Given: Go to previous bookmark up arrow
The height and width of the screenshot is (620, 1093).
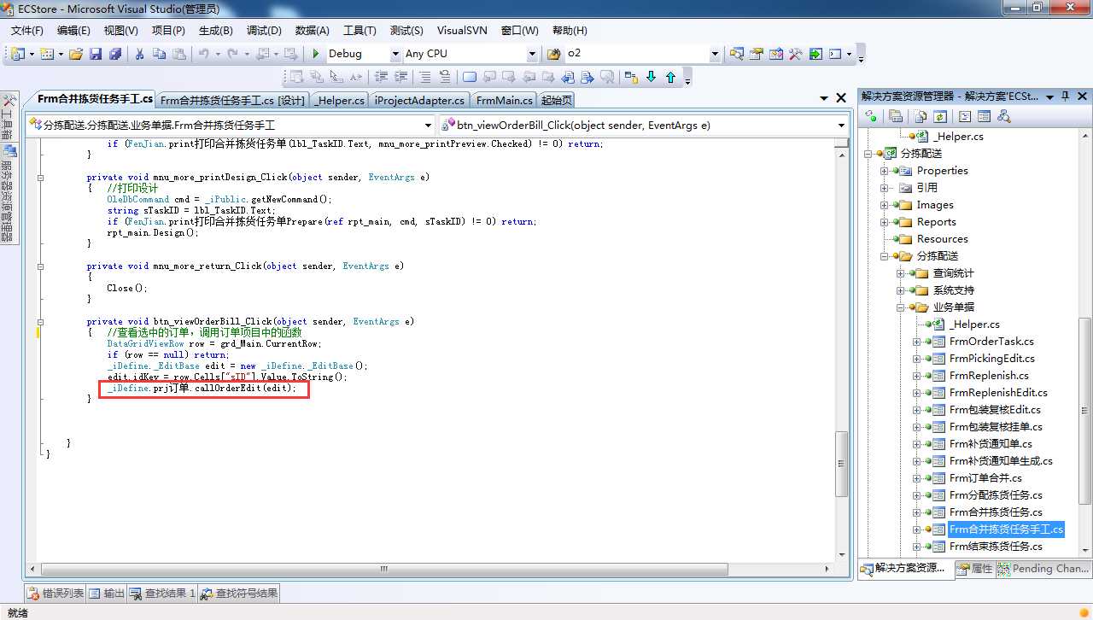Looking at the screenshot, I should (x=670, y=77).
